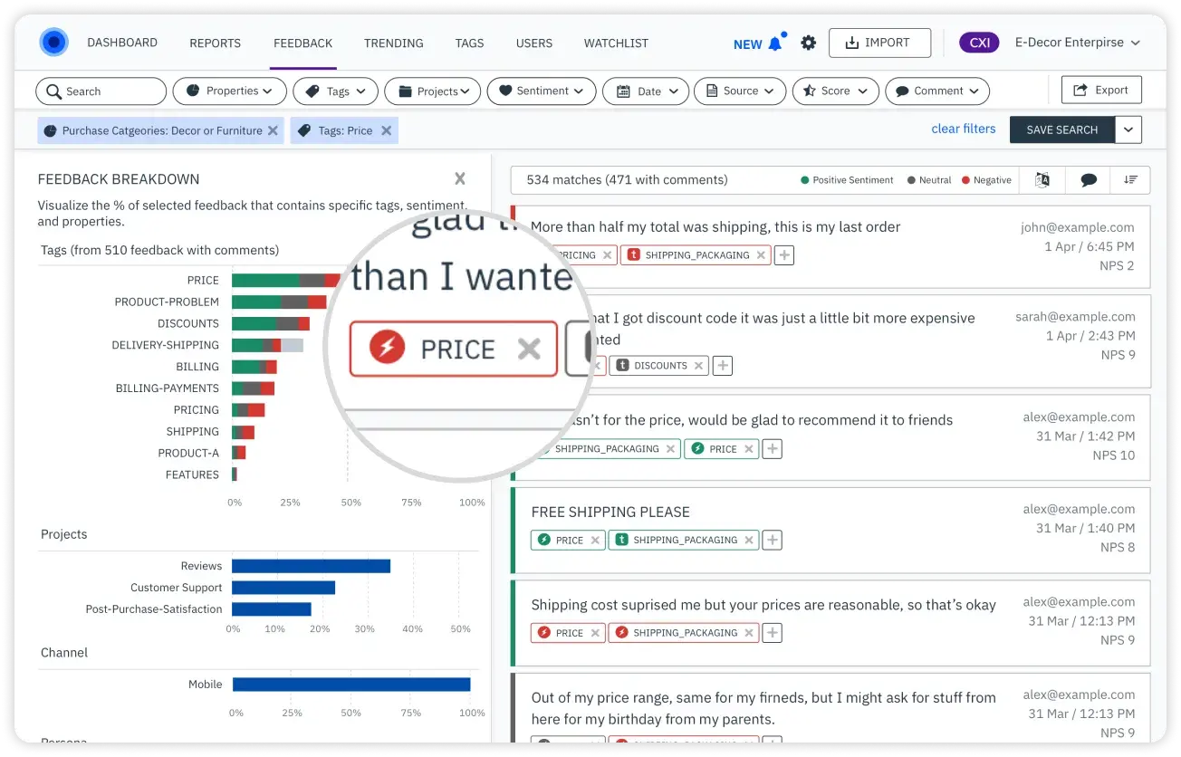Image resolution: width=1181 pixels, height=757 pixels.
Task: Add a tag to the 'recommend it to friends' feedback
Action: (x=772, y=448)
